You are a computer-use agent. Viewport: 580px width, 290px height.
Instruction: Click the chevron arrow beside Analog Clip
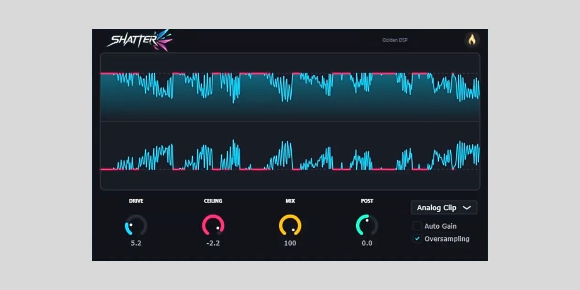[x=467, y=208]
